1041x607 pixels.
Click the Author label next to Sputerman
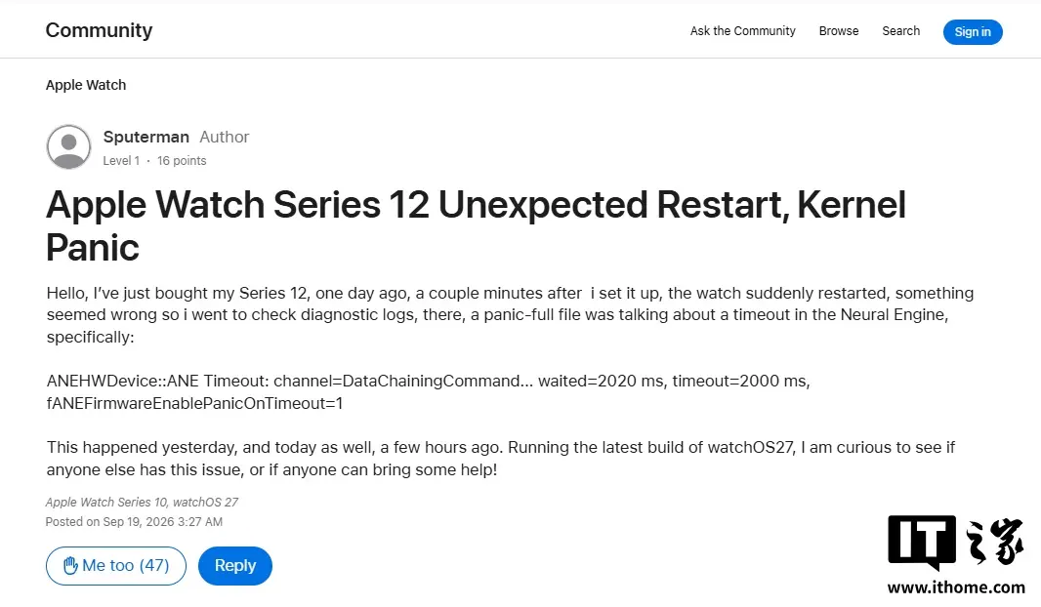pyautogui.click(x=225, y=137)
